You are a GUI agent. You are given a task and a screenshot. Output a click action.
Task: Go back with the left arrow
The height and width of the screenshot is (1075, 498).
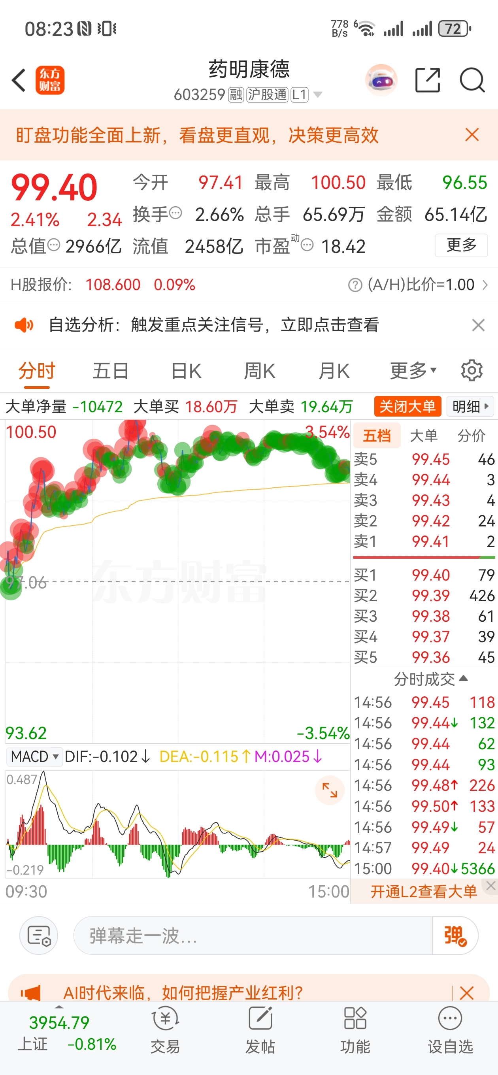[19, 80]
